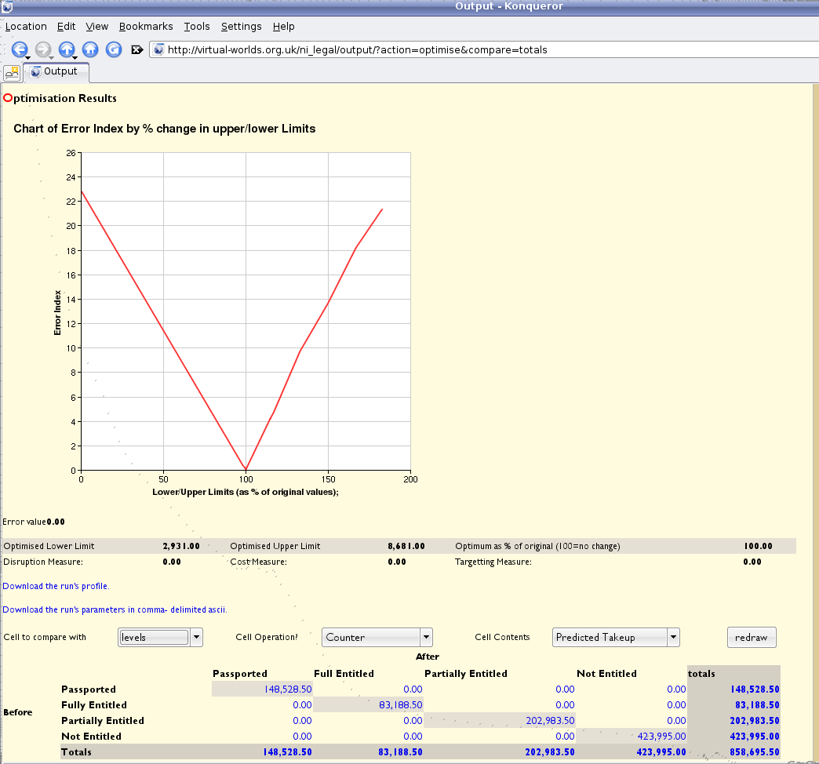819x764 pixels.
Task: Open the Bookmarks menu
Action: [x=146, y=26]
